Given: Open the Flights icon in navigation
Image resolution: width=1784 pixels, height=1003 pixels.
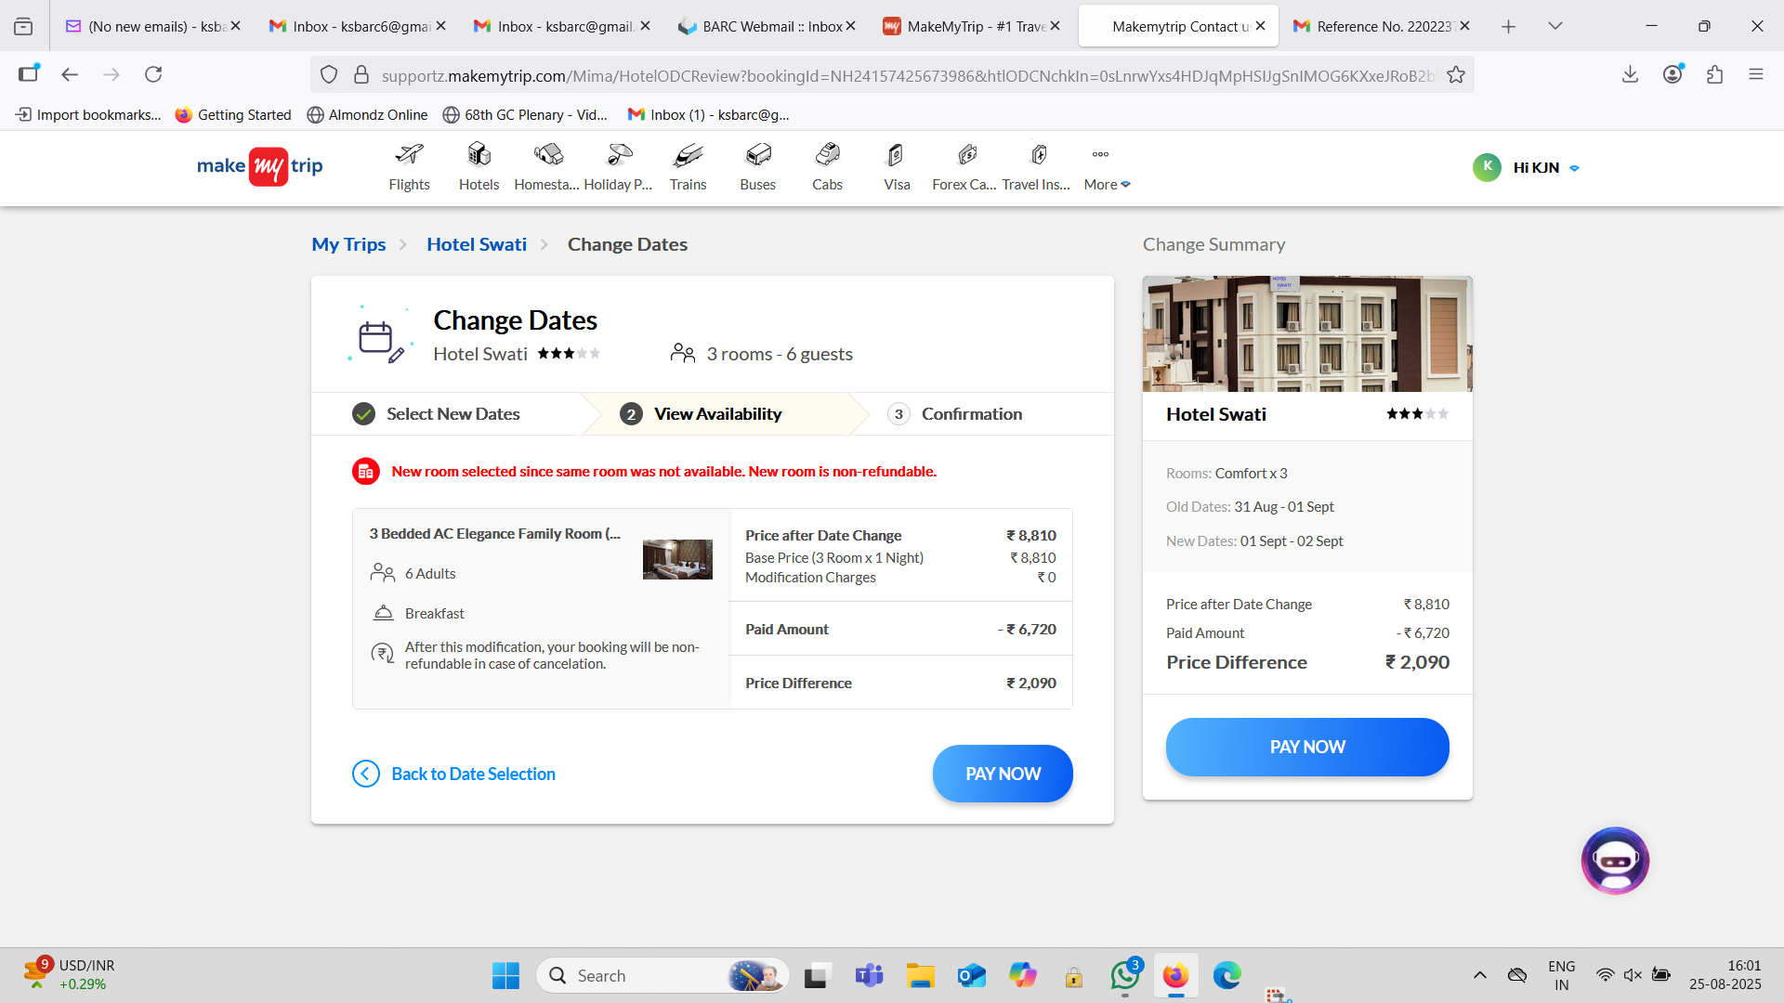Looking at the screenshot, I should point(409,155).
